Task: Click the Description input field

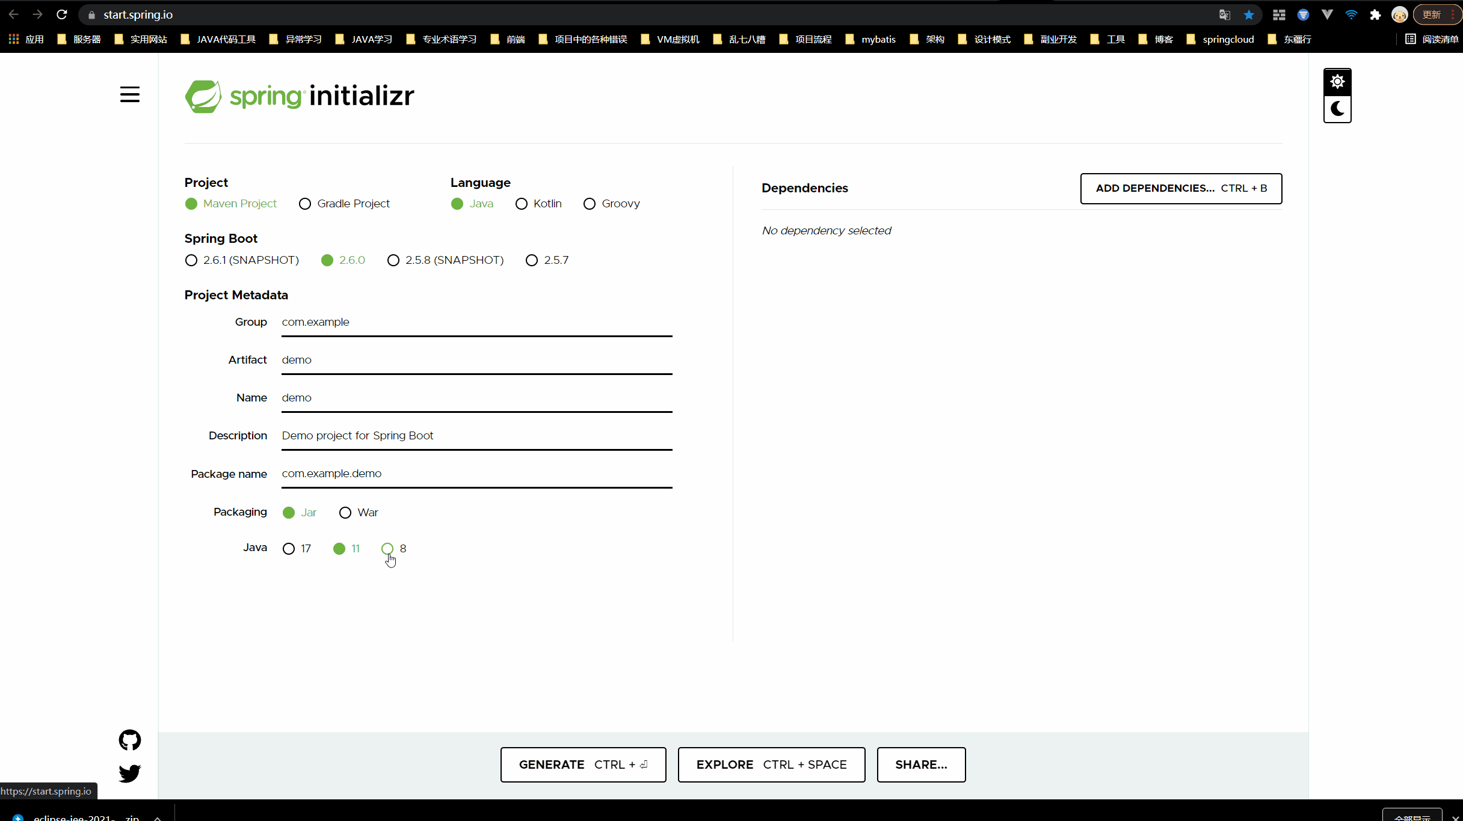Action: point(476,436)
